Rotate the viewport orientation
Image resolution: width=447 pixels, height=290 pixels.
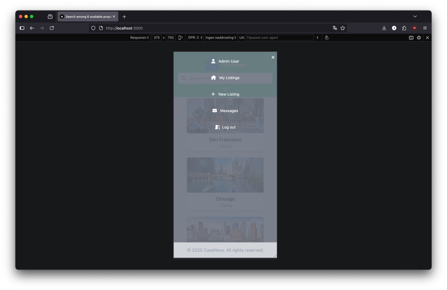181,38
